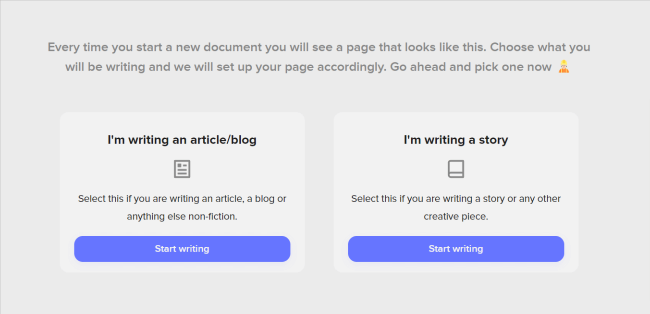This screenshot has width=650, height=314.
Task: Click the story card description text
Action: [456, 207]
